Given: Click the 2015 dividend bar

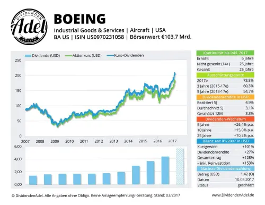Looking at the screenshot, I should coord(151,173).
